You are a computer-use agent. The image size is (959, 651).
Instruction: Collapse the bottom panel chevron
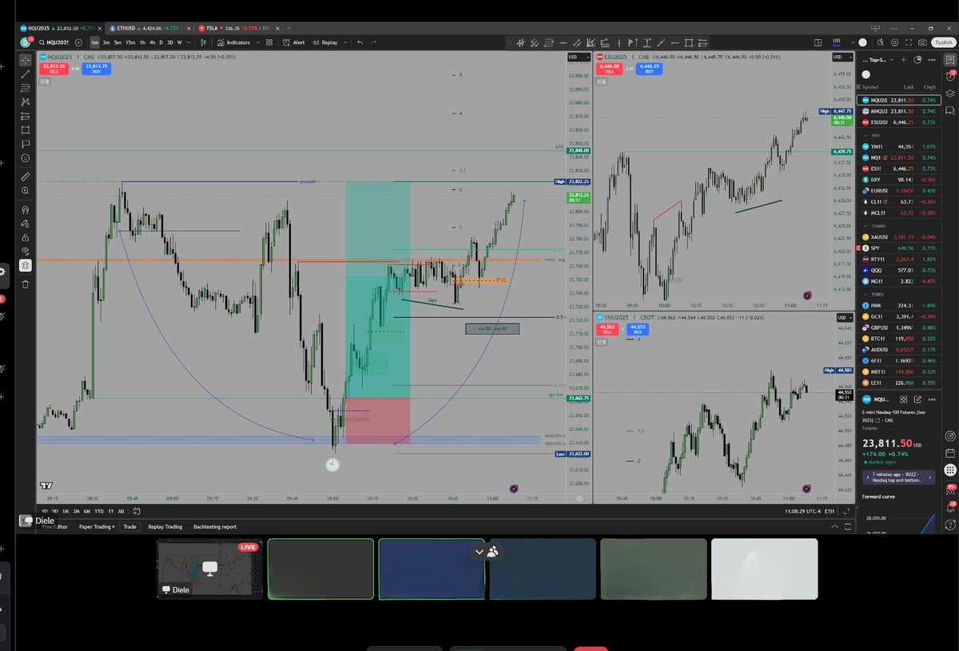click(x=837, y=526)
